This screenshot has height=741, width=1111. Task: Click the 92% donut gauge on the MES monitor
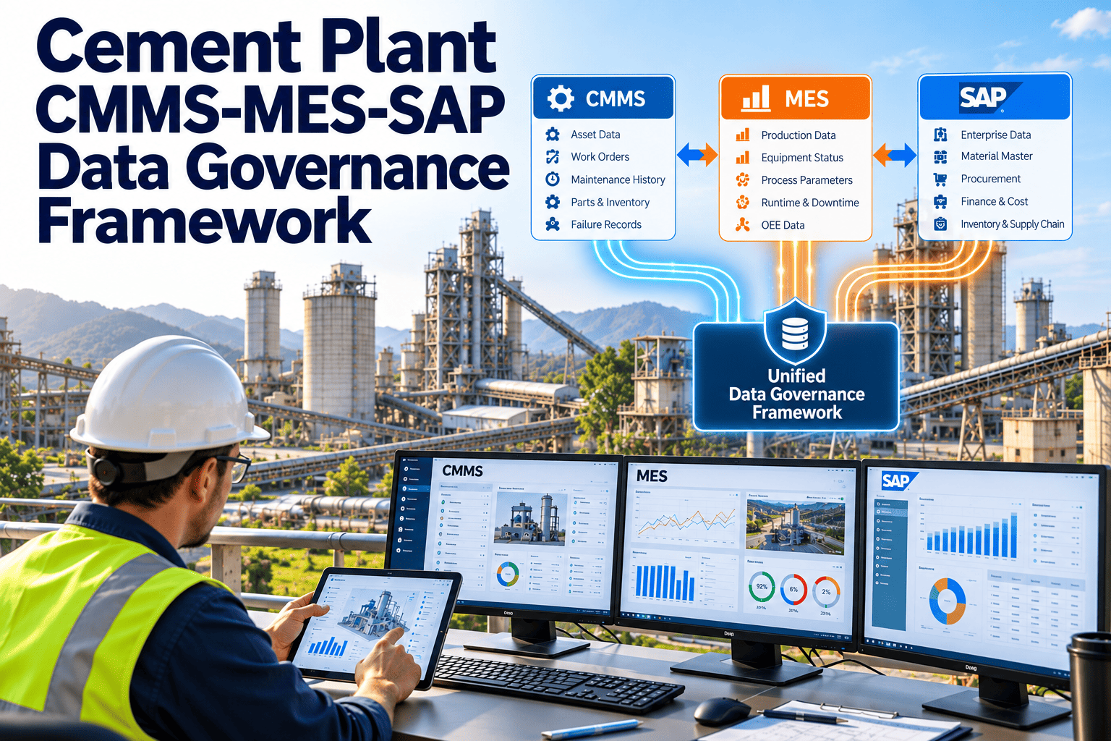pos(762,587)
